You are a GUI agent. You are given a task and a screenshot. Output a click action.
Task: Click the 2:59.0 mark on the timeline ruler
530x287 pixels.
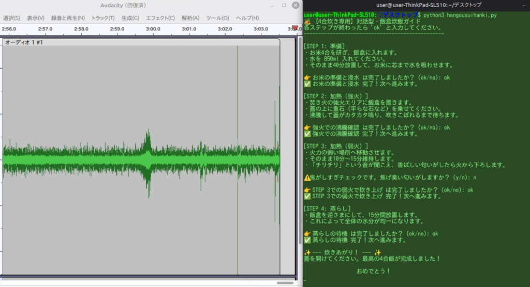[x=117, y=29]
